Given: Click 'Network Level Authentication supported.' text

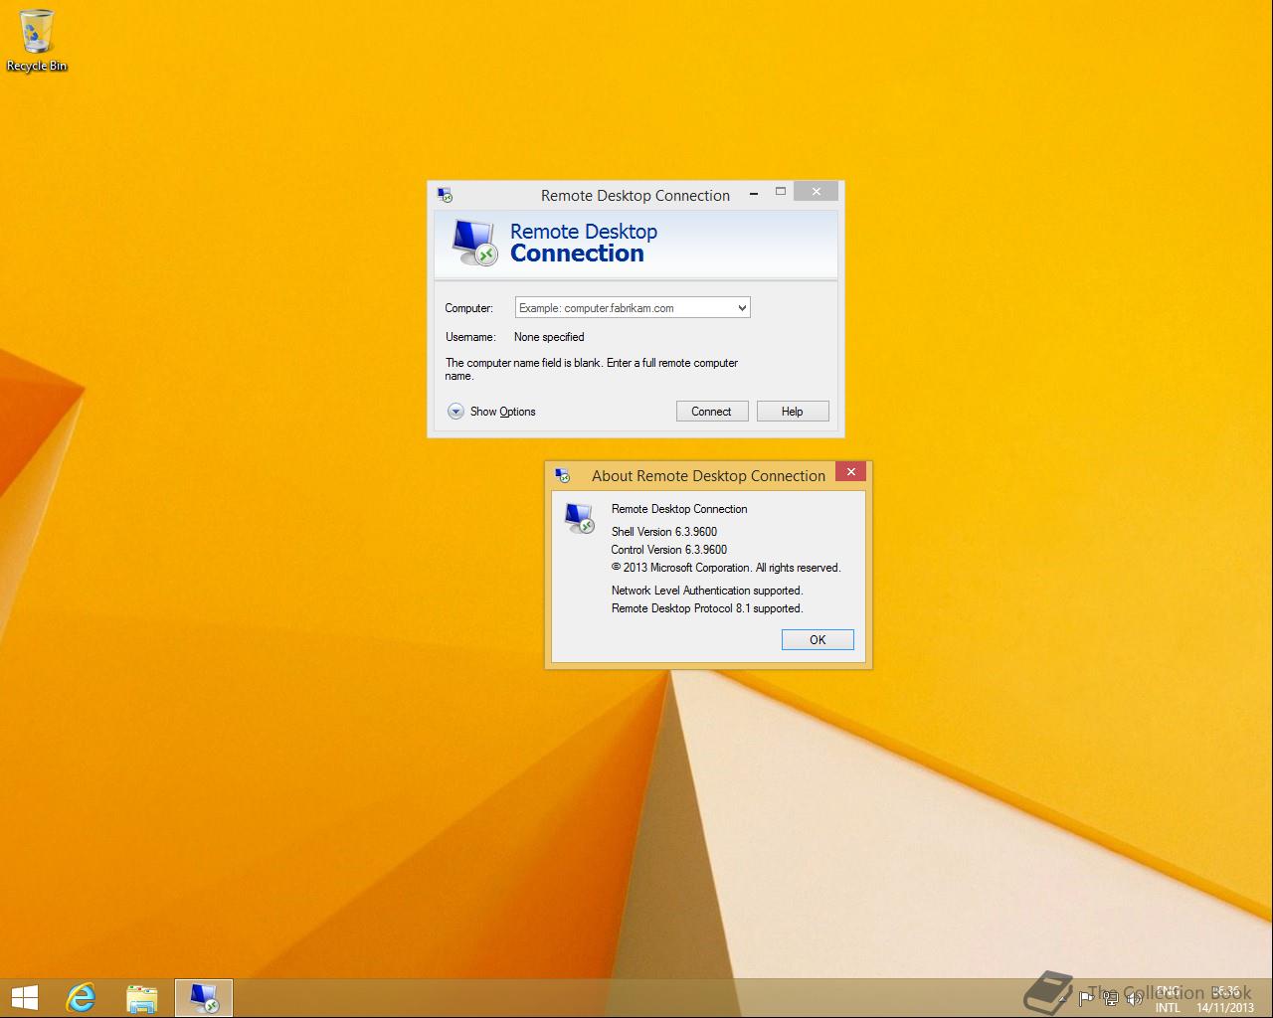Looking at the screenshot, I should point(707,591).
